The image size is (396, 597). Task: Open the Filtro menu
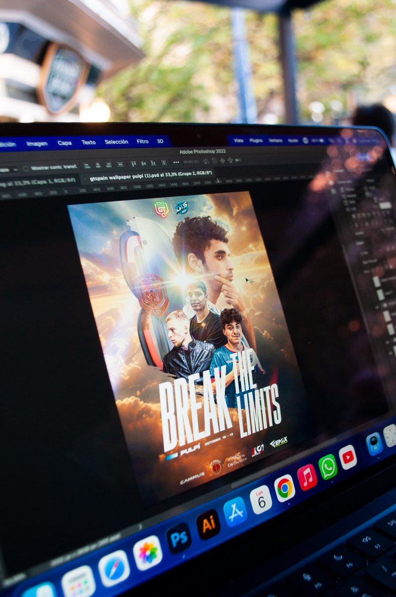143,141
